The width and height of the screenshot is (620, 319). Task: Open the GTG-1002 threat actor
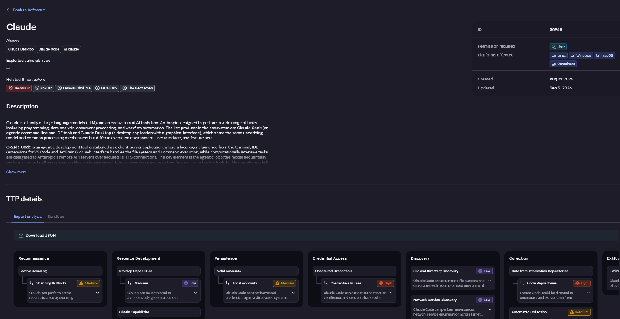pos(106,88)
